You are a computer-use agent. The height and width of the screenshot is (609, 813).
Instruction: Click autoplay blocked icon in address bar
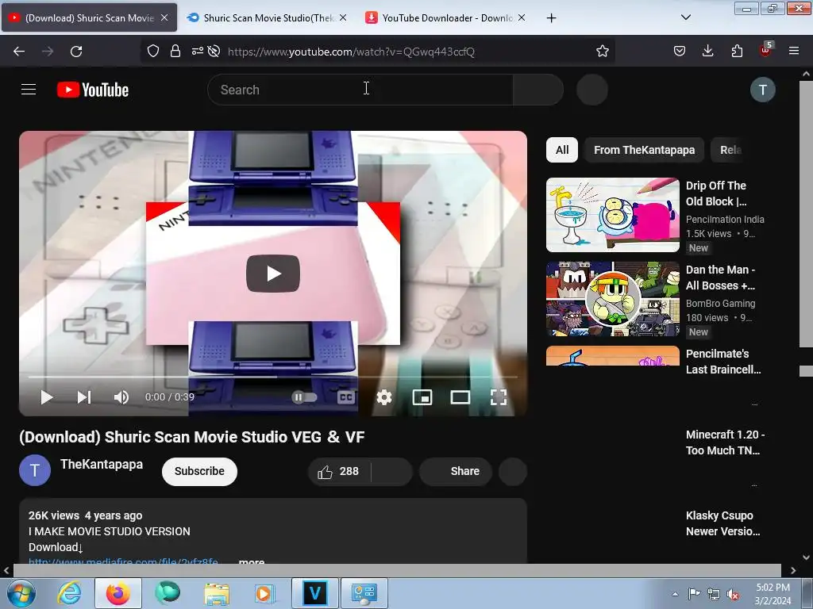[x=214, y=52]
